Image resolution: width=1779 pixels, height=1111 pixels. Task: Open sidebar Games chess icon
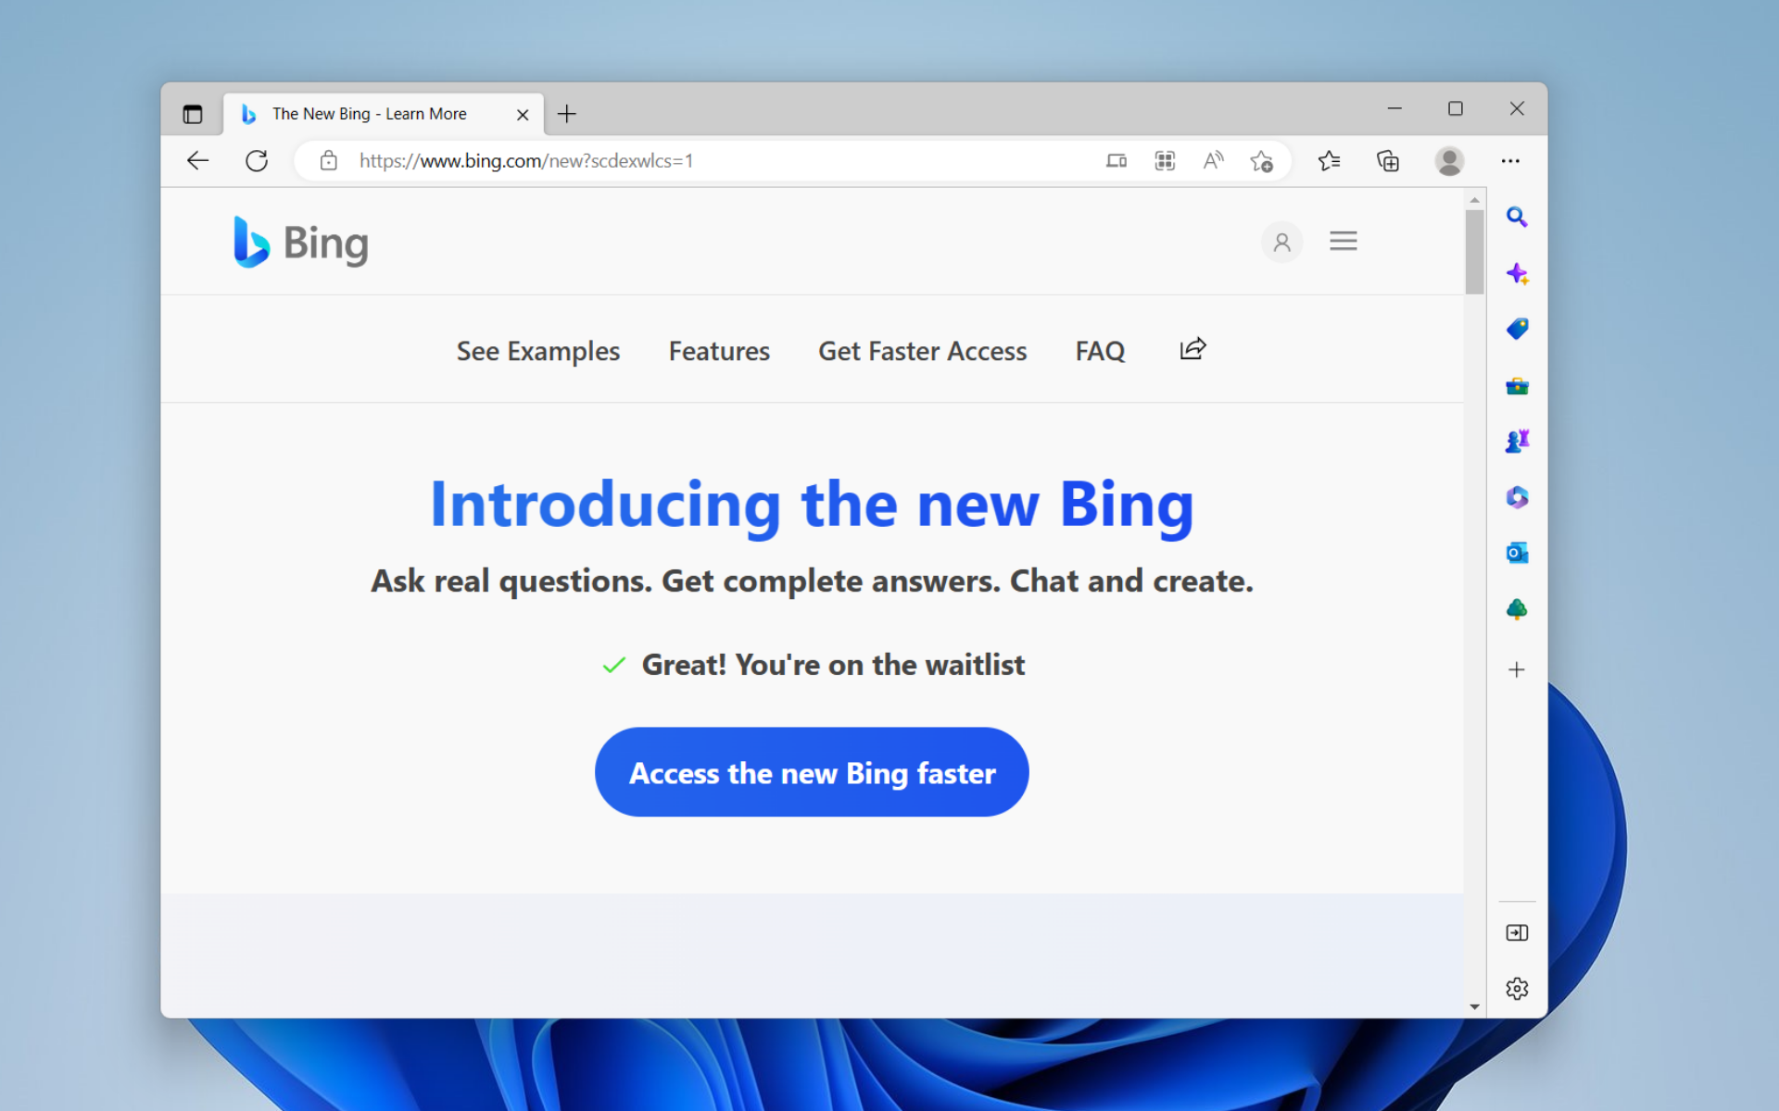[x=1517, y=442]
